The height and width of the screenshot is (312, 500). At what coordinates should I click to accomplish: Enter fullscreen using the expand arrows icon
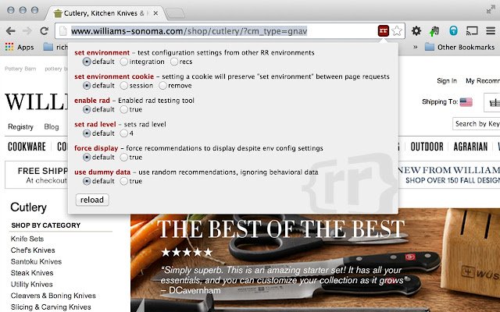(x=490, y=10)
